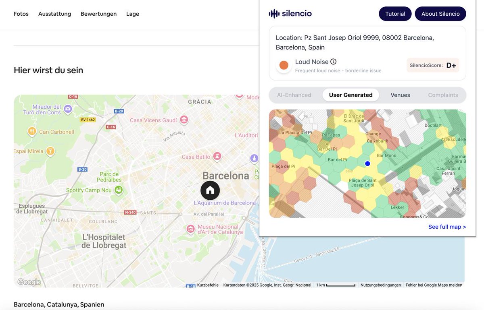Click the Bar Mono label on noise map
This screenshot has height=310, width=484.
tap(386, 155)
